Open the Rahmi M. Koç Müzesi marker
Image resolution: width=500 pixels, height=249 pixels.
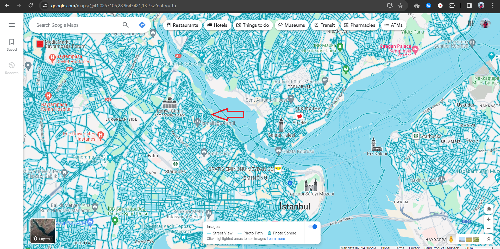tap(202, 56)
